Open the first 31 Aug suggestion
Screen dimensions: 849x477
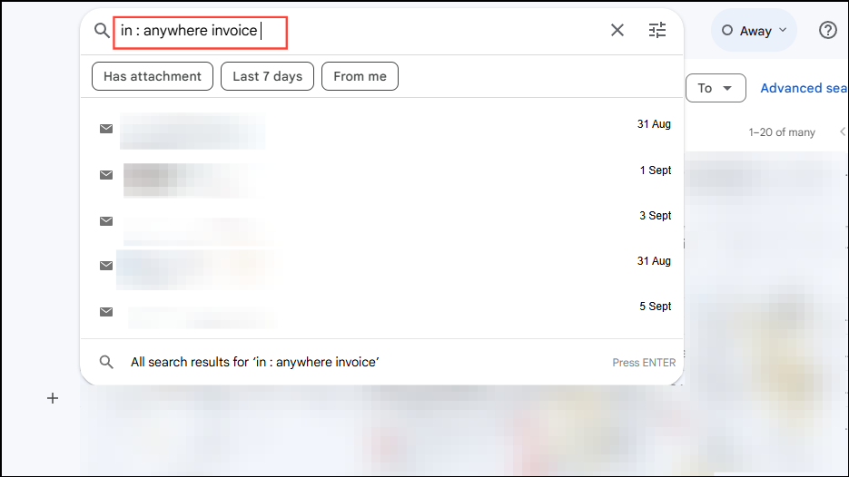pos(363,129)
